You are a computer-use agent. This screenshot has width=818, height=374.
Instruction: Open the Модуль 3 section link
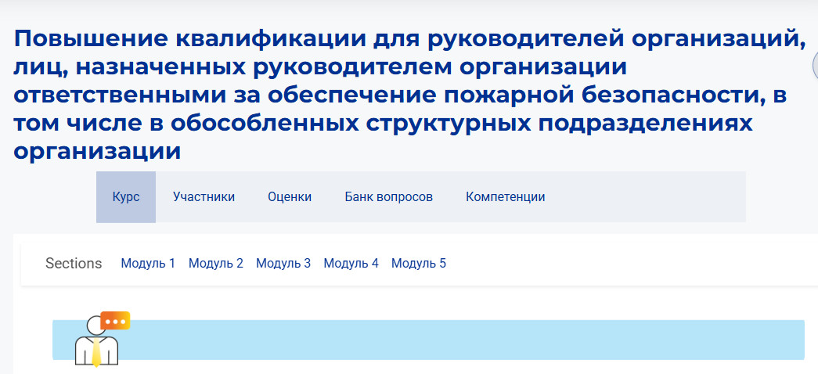click(x=283, y=264)
